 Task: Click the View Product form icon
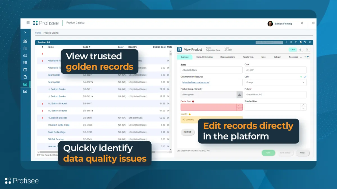click(179, 50)
